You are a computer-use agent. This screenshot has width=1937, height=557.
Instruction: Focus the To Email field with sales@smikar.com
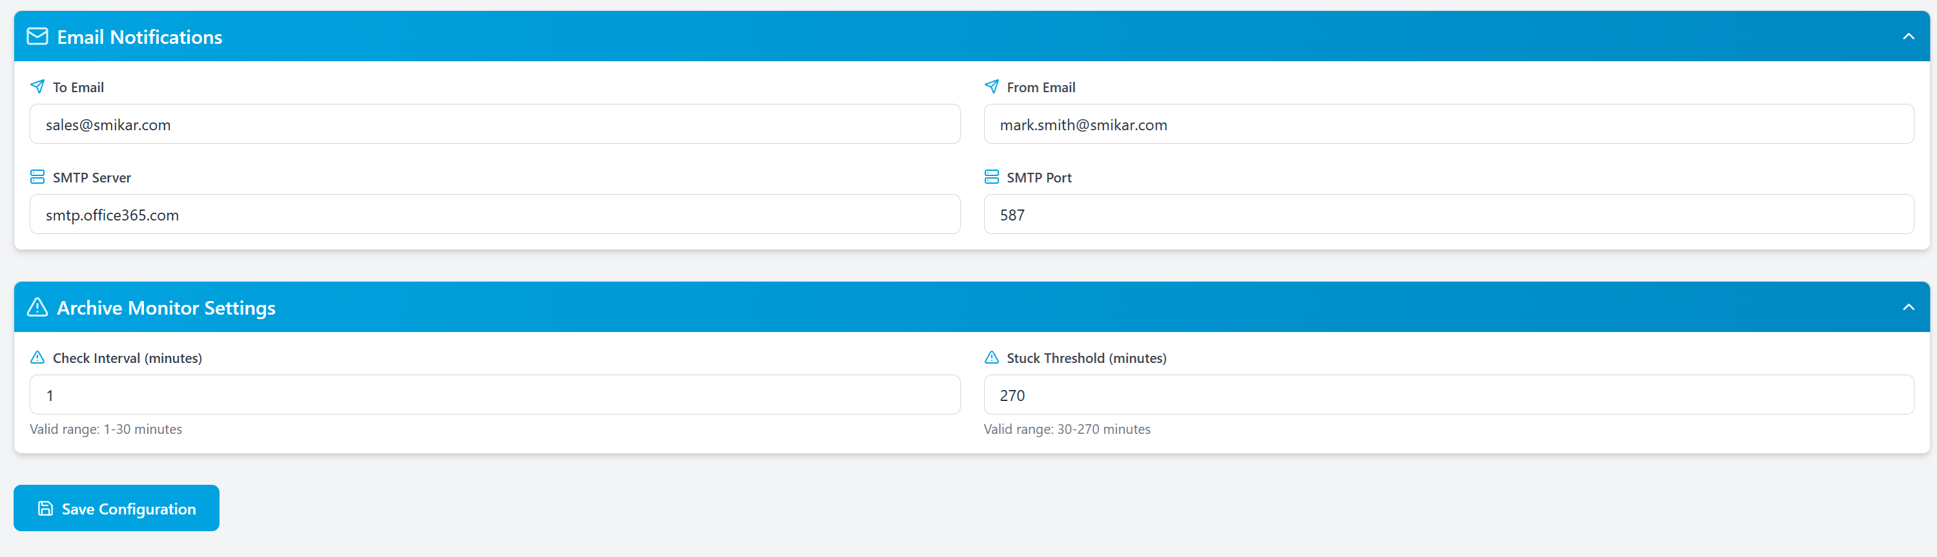tap(495, 124)
